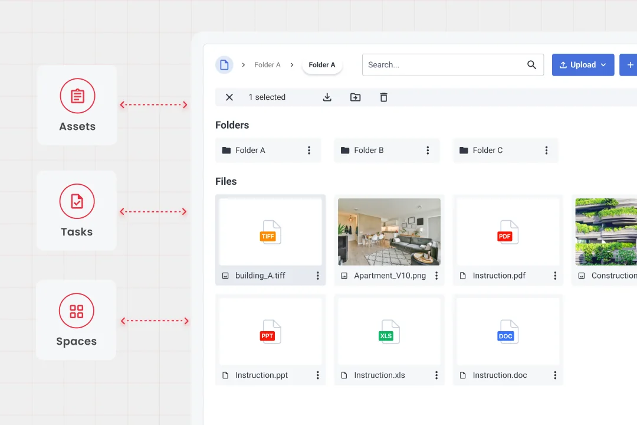
Task: Click the Instruction.xls file name
Action: pyautogui.click(x=379, y=375)
